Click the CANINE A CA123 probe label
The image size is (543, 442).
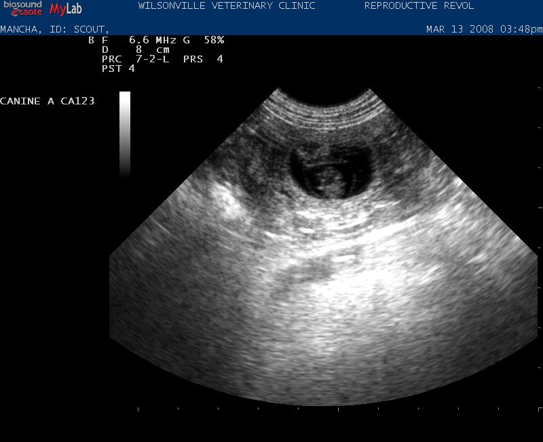pos(47,101)
